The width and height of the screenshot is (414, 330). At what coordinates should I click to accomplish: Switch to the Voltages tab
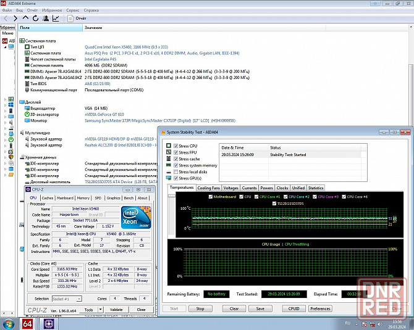pyautogui.click(x=230, y=188)
